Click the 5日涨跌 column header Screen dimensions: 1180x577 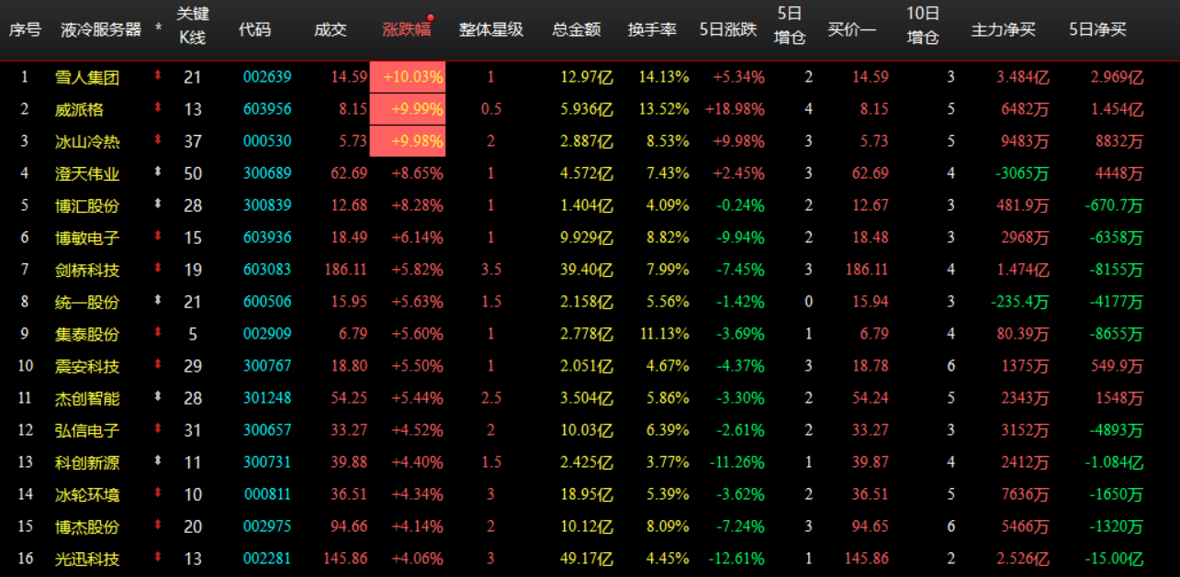point(728,29)
